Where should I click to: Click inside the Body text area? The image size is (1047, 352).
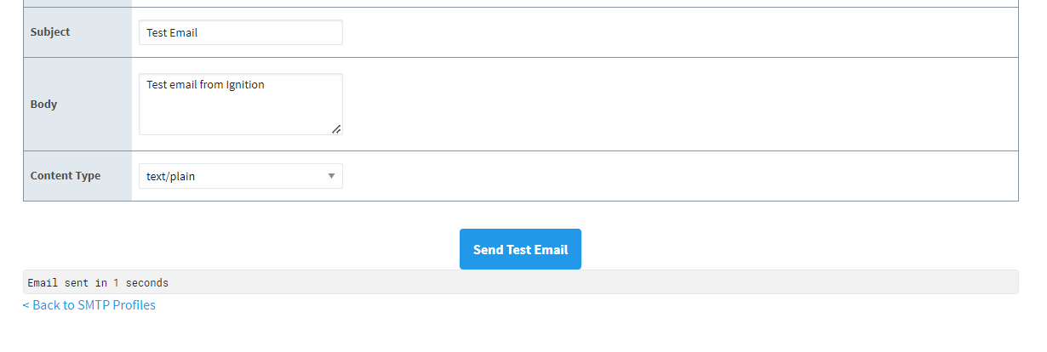click(x=240, y=104)
